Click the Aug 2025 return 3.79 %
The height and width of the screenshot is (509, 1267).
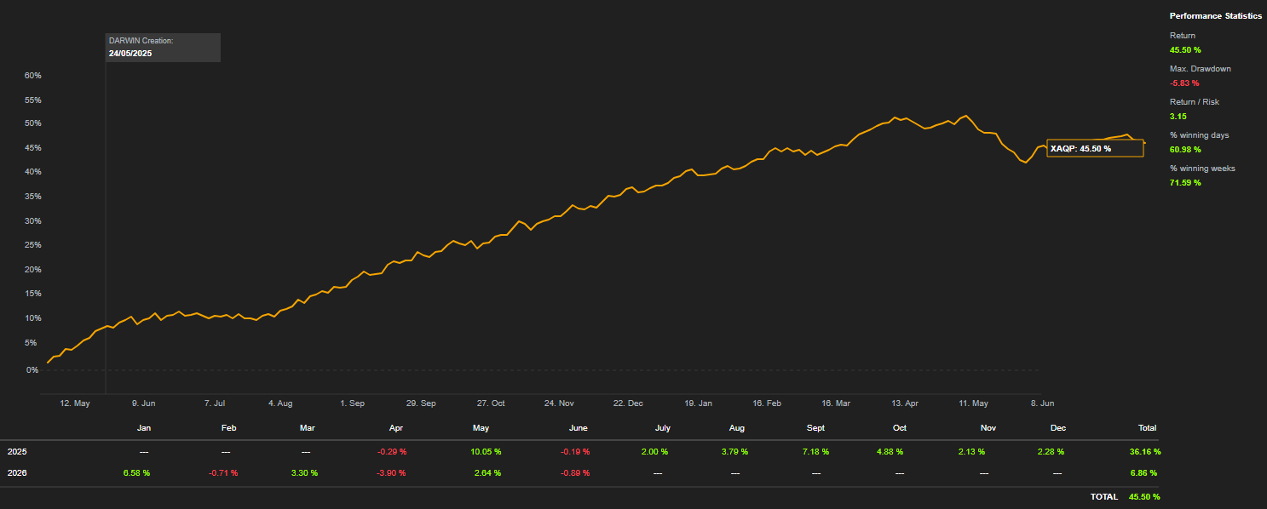click(734, 451)
